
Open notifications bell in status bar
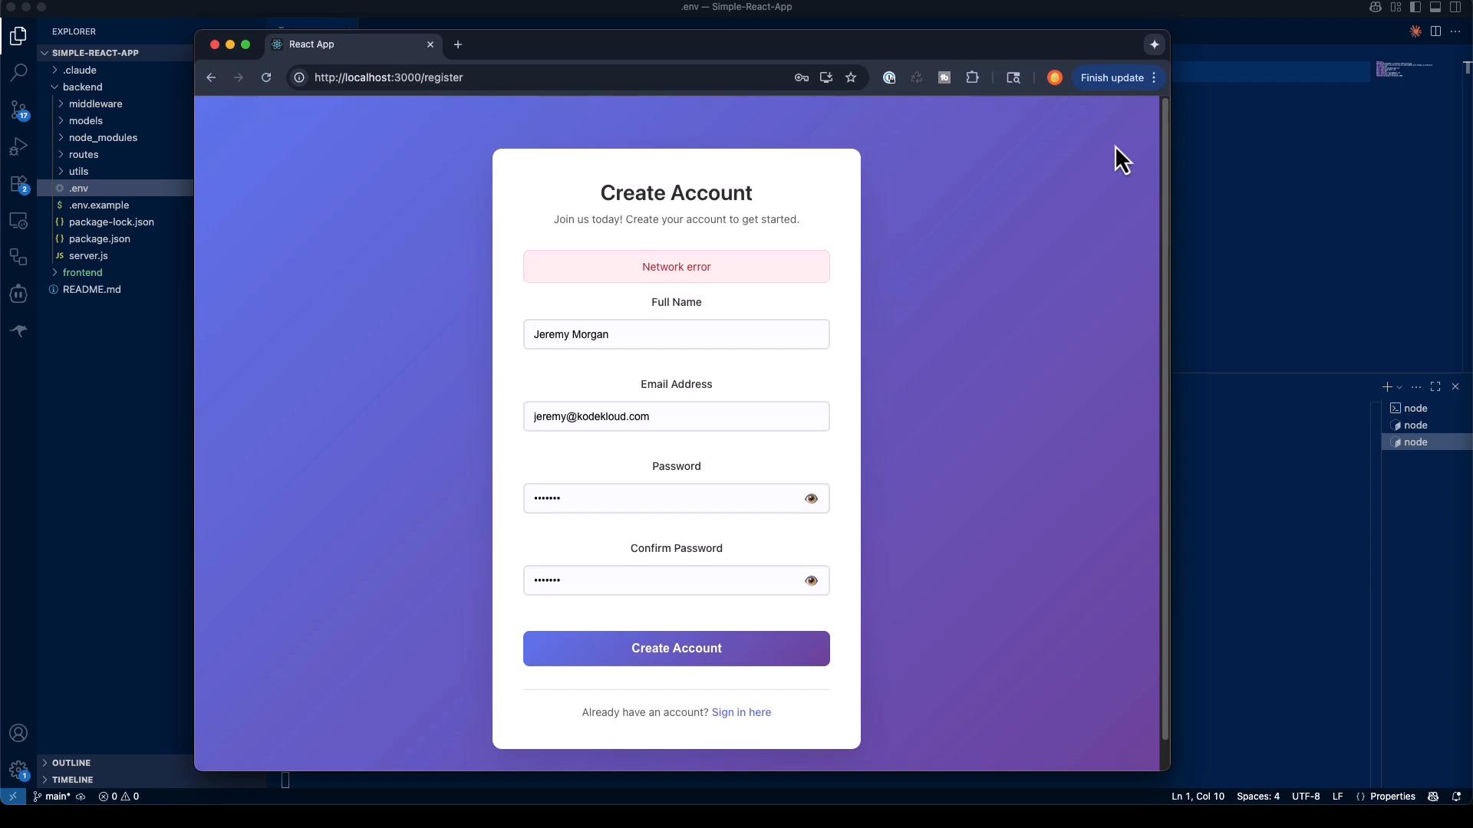[1456, 797]
